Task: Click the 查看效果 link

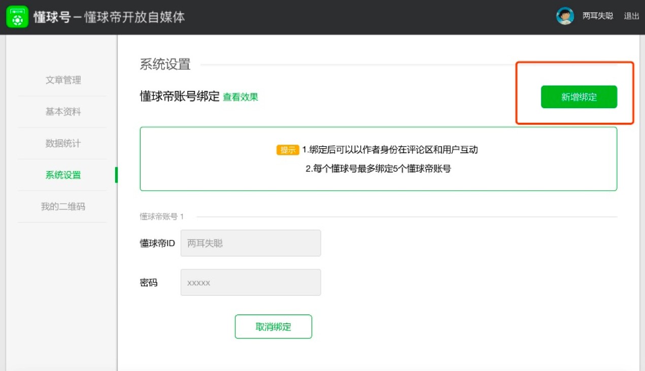Action: (x=241, y=97)
